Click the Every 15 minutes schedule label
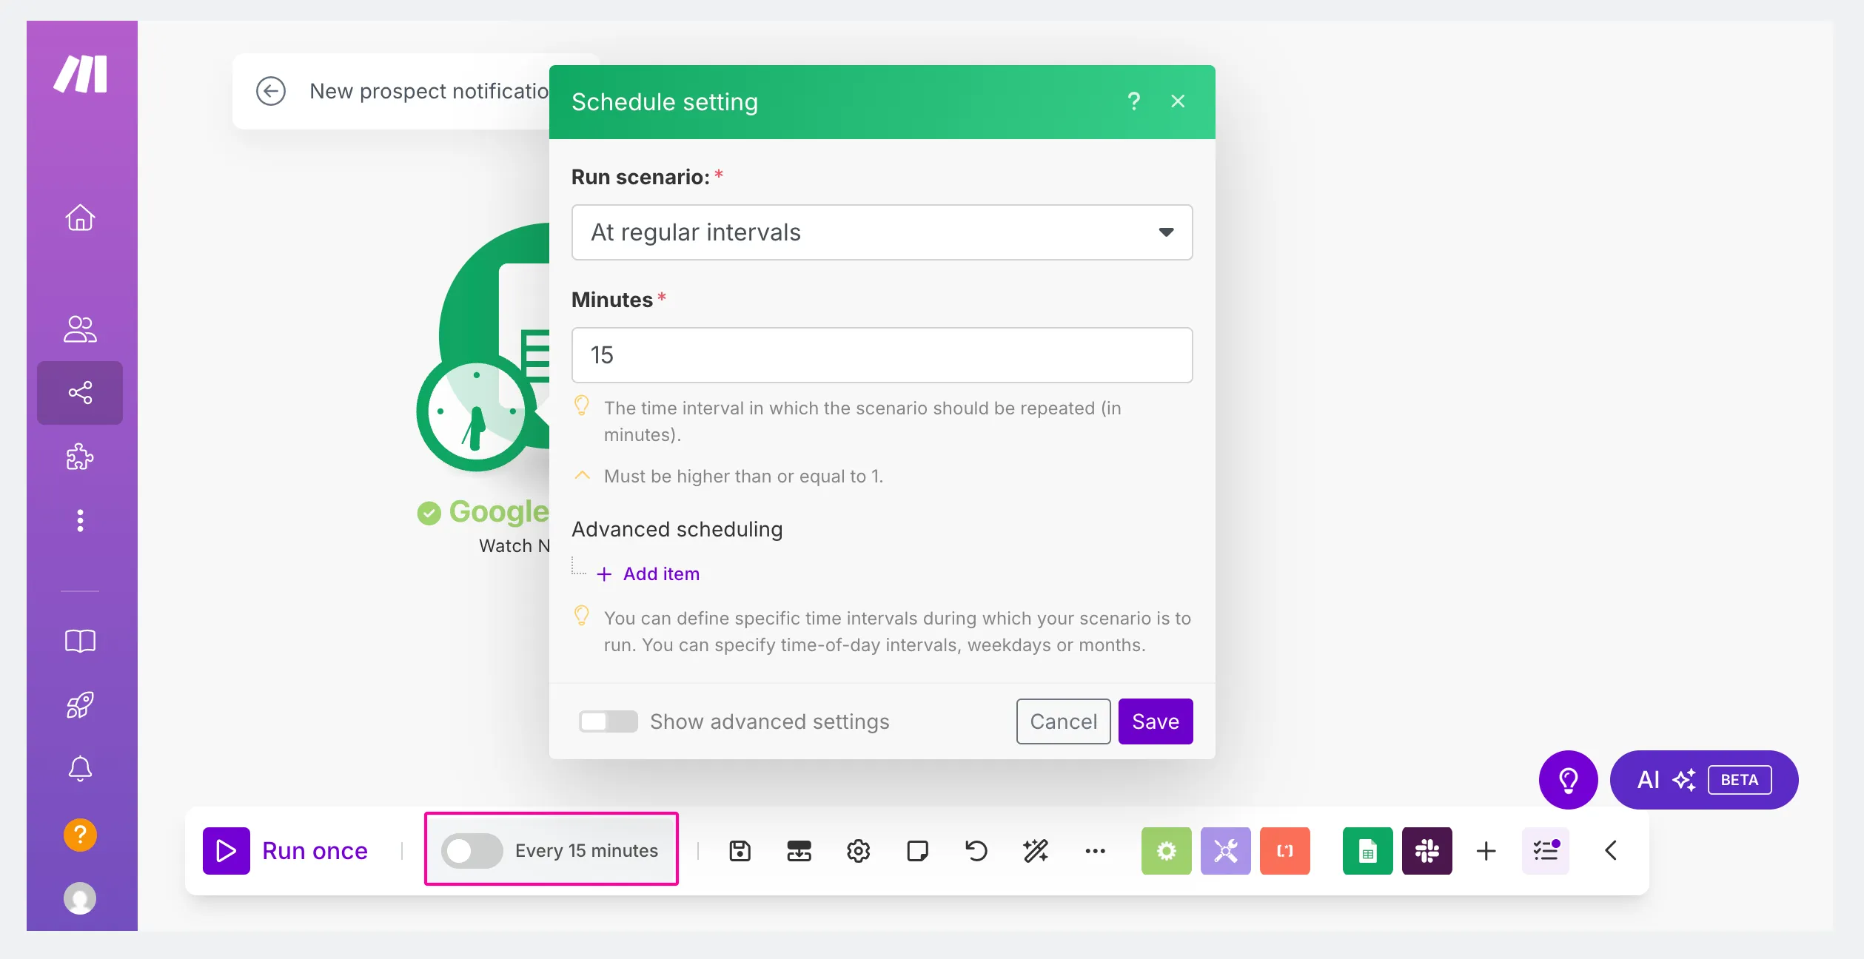The height and width of the screenshot is (959, 1864). click(586, 851)
